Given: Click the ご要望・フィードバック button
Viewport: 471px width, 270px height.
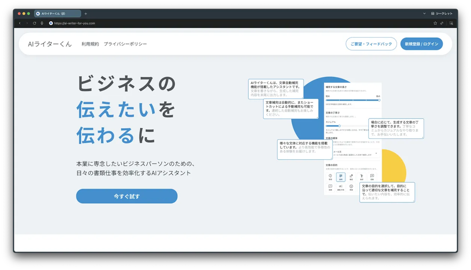Looking at the screenshot, I should (x=371, y=44).
